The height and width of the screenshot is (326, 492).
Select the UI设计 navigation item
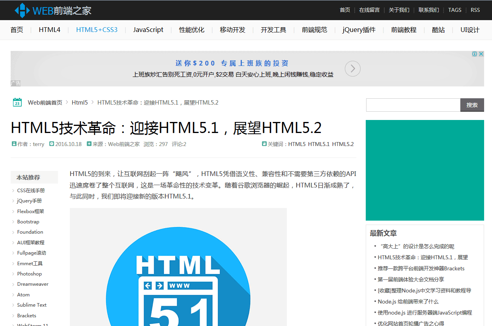[x=470, y=30]
